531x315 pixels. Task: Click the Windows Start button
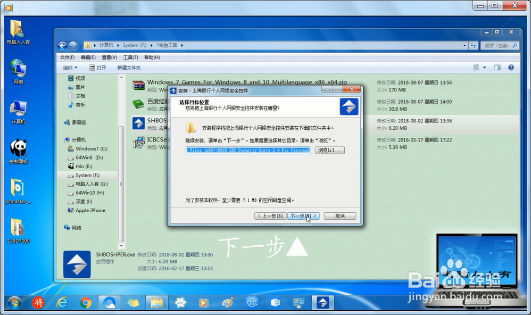[x=14, y=302]
